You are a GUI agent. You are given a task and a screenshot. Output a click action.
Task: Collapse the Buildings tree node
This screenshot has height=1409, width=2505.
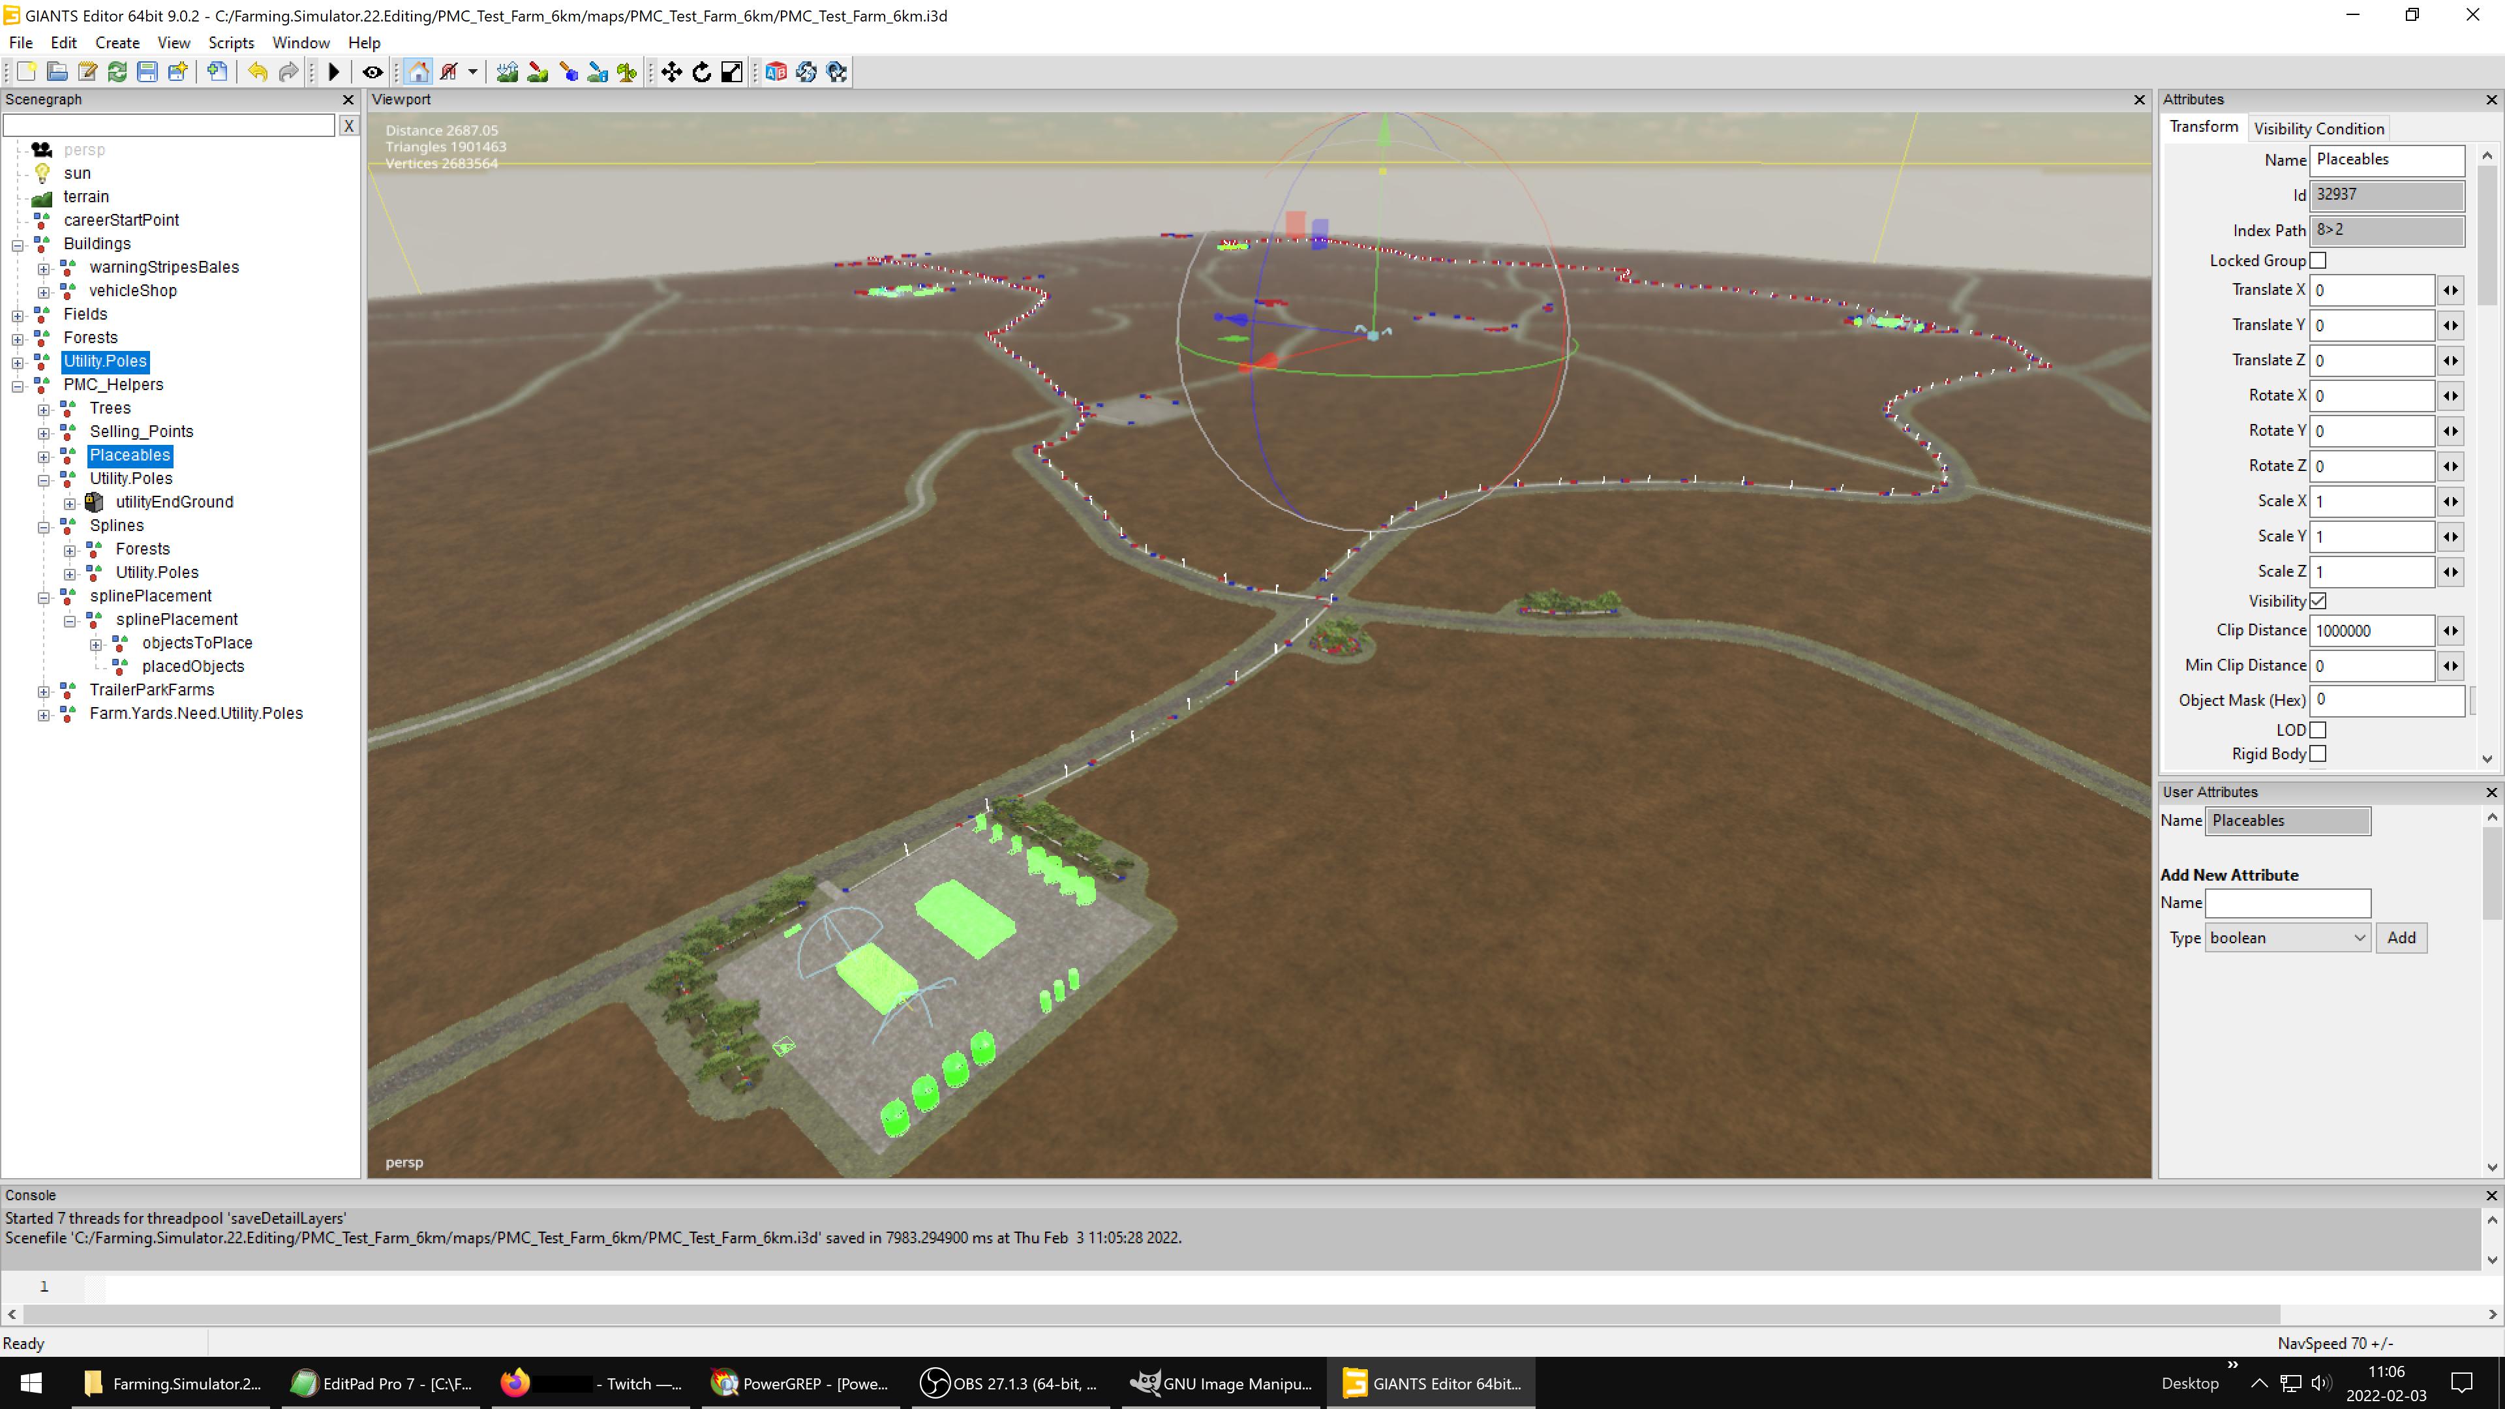[18, 245]
